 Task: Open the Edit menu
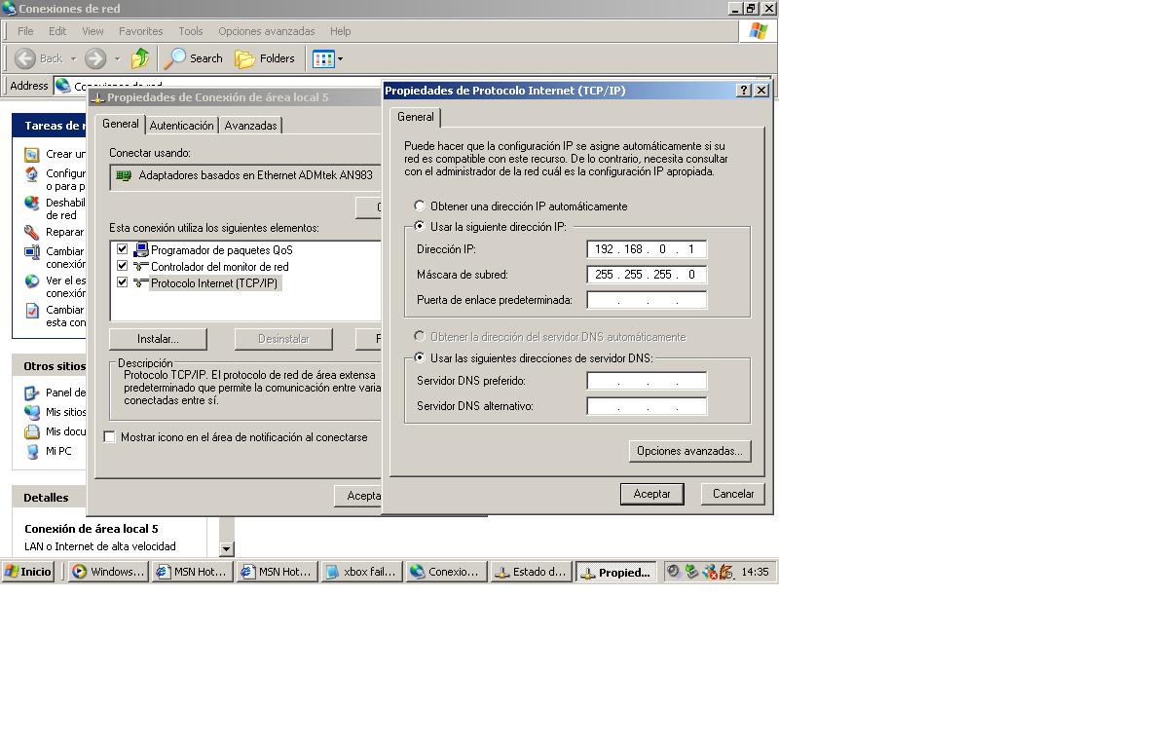[x=57, y=31]
